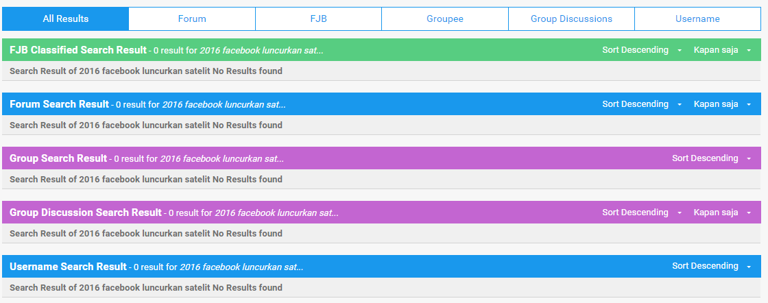This screenshot has height=303, width=768.
Task: Open the FJB tab
Action: click(x=318, y=19)
